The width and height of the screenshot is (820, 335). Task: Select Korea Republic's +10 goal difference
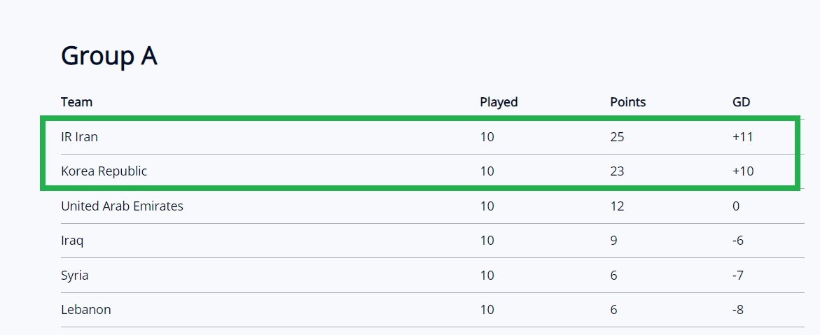click(743, 171)
